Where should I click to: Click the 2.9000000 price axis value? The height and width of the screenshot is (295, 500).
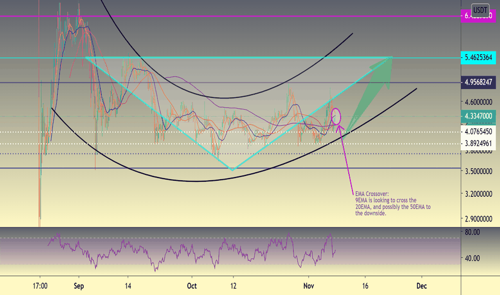479,219
